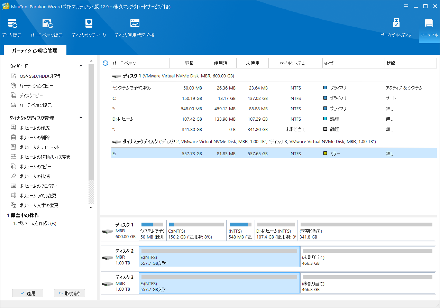440x308 pixels.
Task: Open ディスク使用状況分析 analyzer
Action: click(134, 28)
